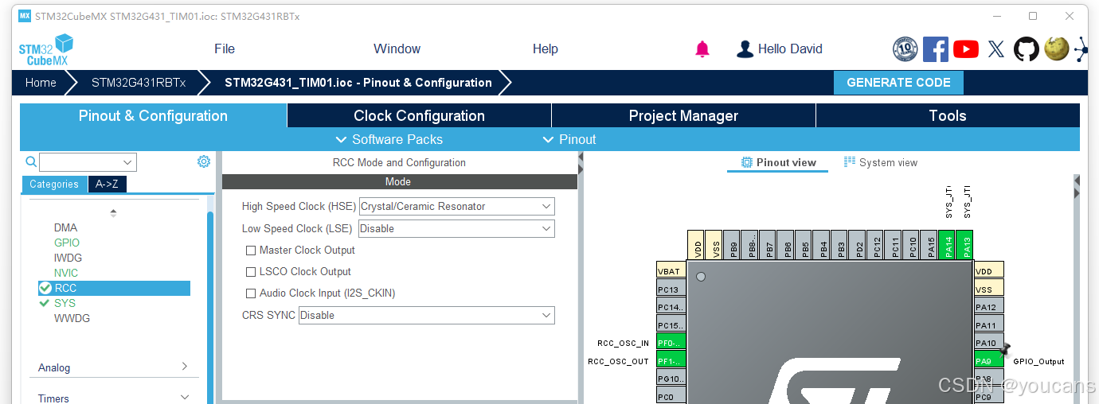Select IWDG in System Core
The image size is (1099, 404).
pyautogui.click(x=68, y=258)
